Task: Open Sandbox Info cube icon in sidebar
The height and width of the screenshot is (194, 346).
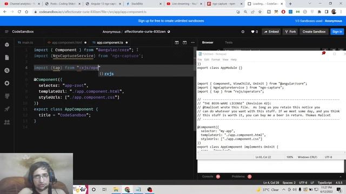Action: coord(7,45)
